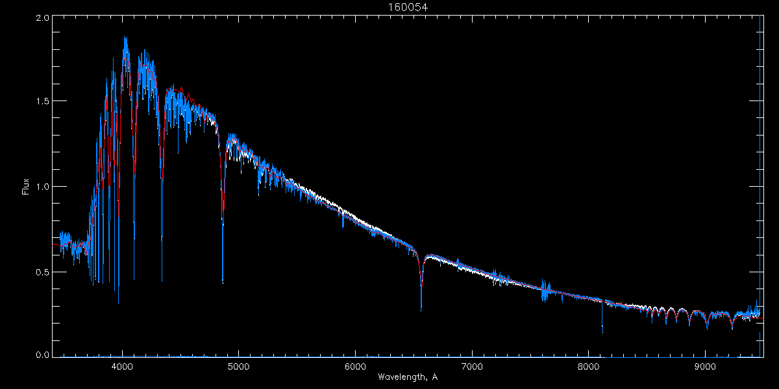Click the 5000 x-axis tick label

pos(239,366)
